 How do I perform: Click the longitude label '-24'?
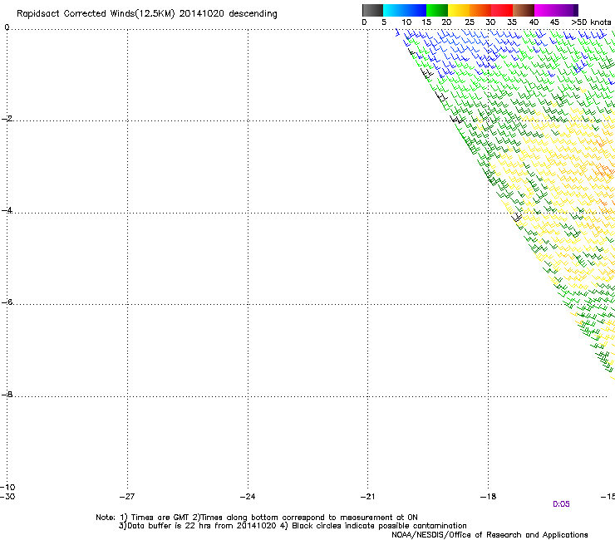[x=248, y=497]
